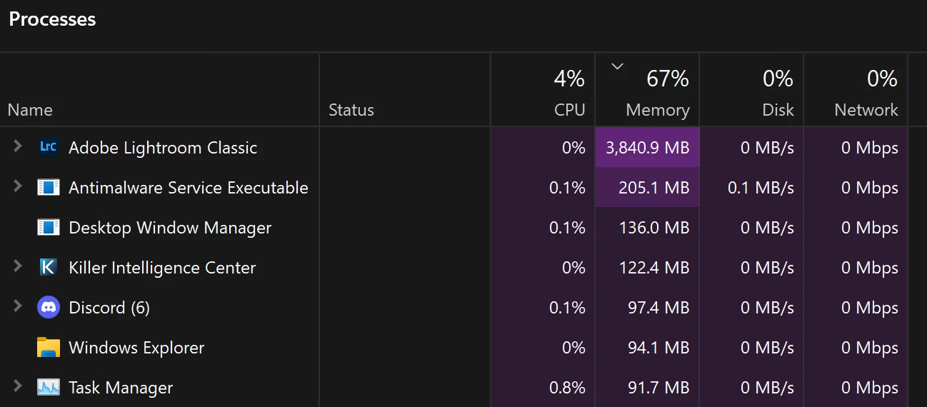Click the 3,840.9 MB memory value
The height and width of the screenshot is (407, 927).
point(647,148)
